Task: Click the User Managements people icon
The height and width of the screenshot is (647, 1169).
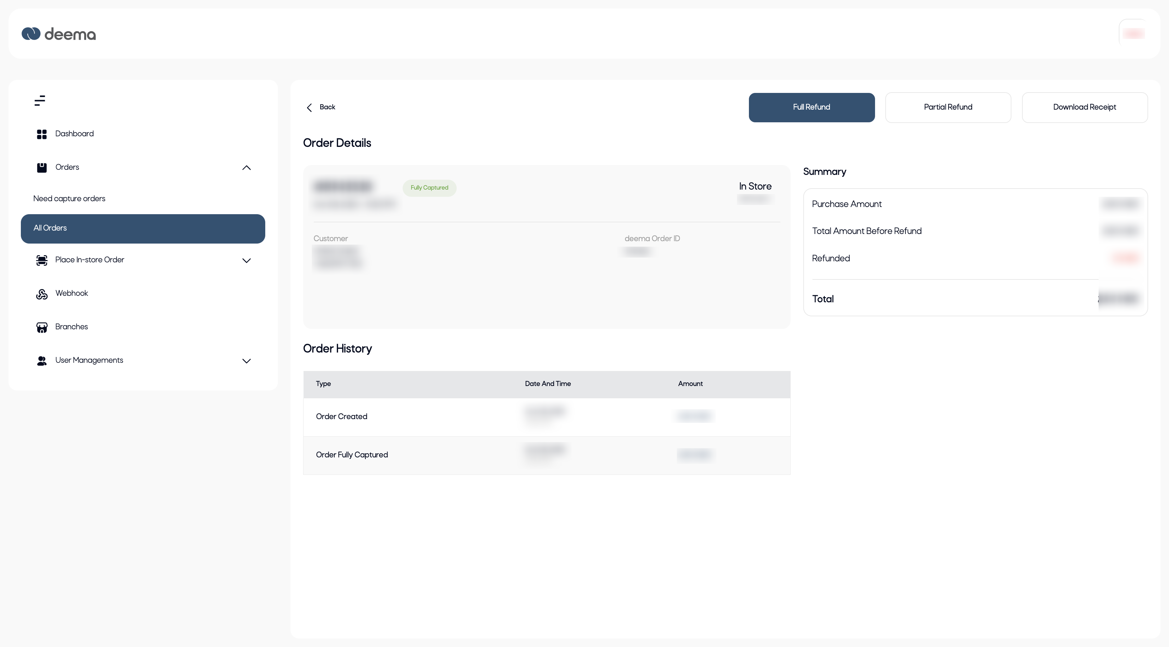Action: click(x=42, y=361)
